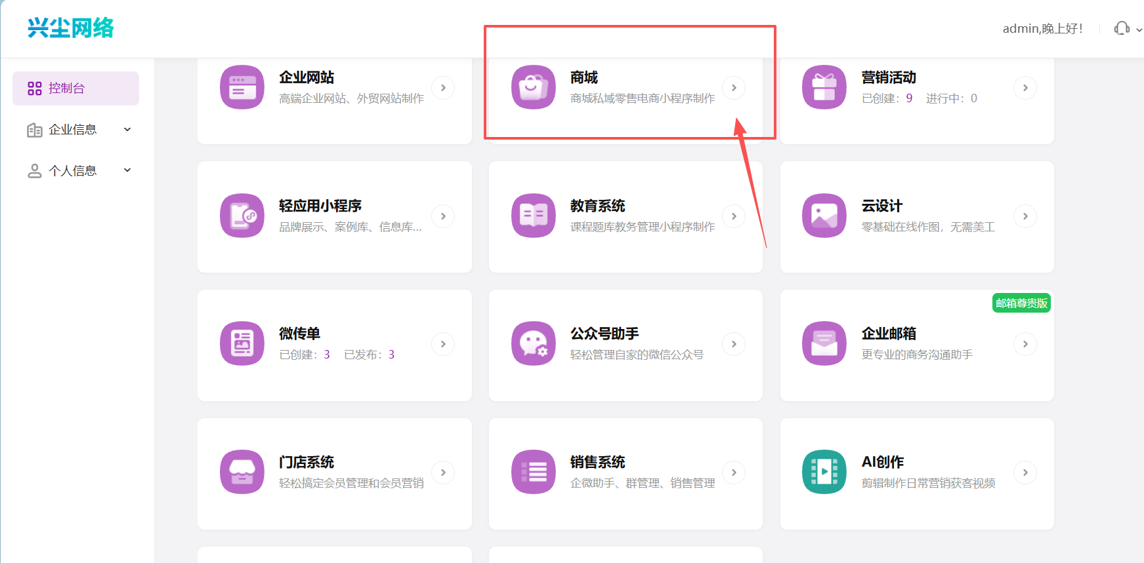Click the 门店系统 storefront icon
Image resolution: width=1144 pixels, height=563 pixels.
point(242,472)
